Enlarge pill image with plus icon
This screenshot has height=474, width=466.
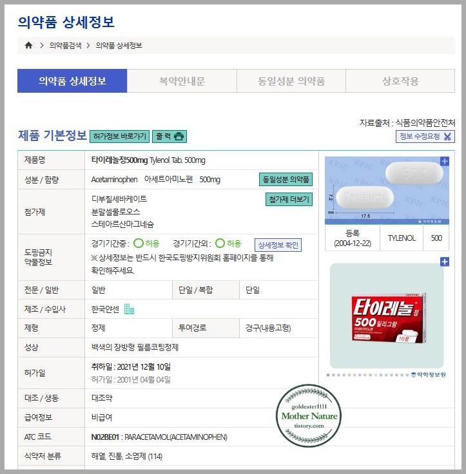coord(444,162)
